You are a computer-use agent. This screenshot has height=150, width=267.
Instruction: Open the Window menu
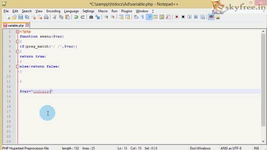click(x=142, y=11)
